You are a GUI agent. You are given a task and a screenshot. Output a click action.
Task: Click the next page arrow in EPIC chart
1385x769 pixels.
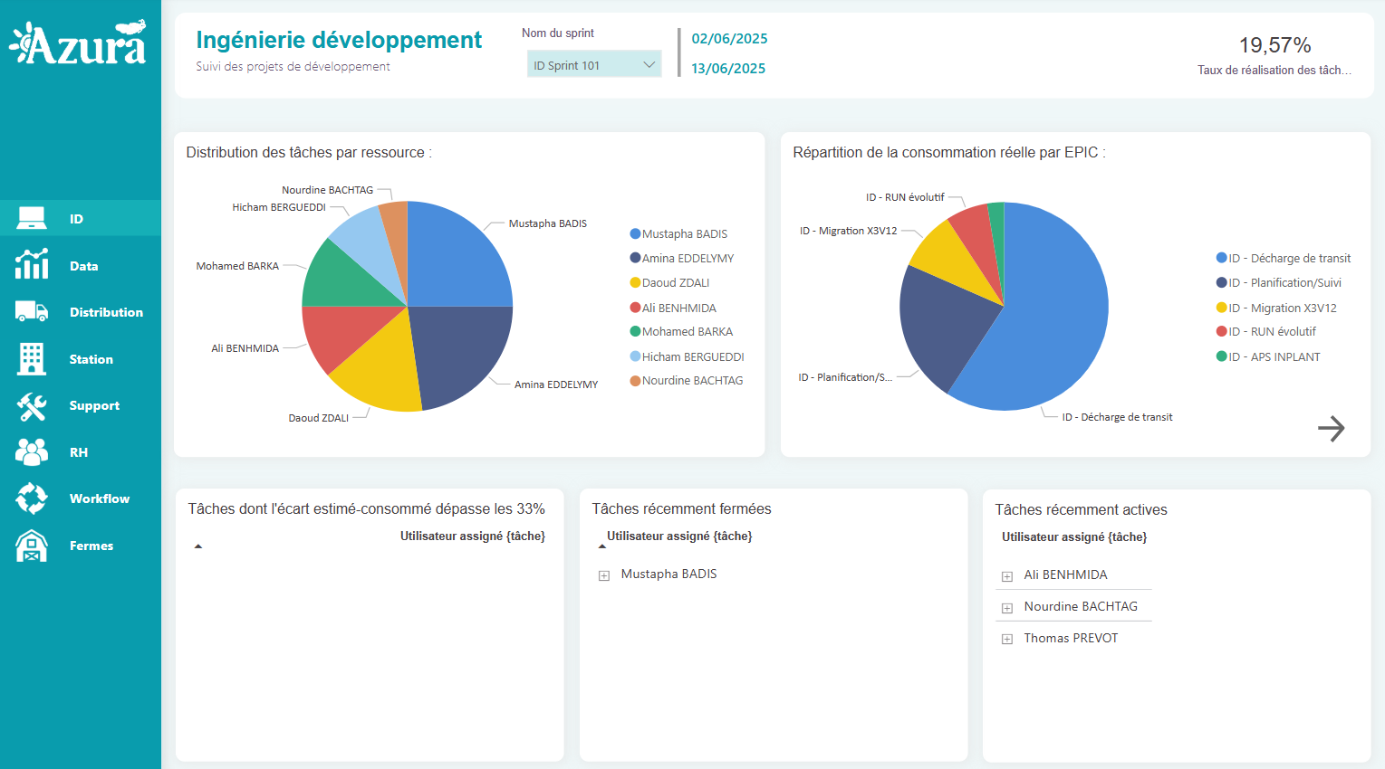1331,429
